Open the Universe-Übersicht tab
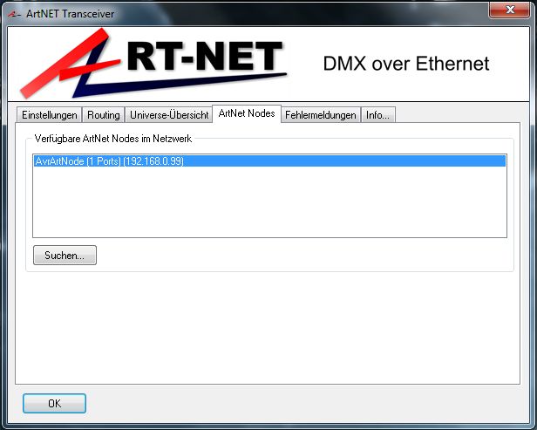Viewport: 537px width, 430px height. (169, 115)
